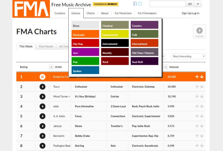Expand the search options arrow next to GO
The height and width of the screenshot is (151, 223).
pyautogui.click(x=198, y=4)
